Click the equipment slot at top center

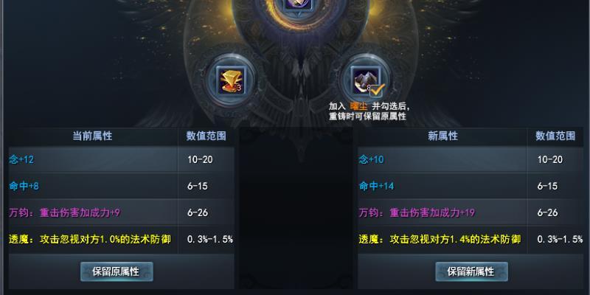(297, 3)
